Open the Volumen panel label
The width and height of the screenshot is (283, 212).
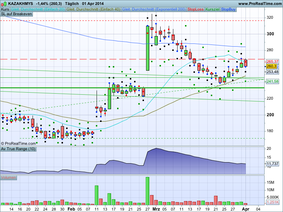(x=8, y=178)
